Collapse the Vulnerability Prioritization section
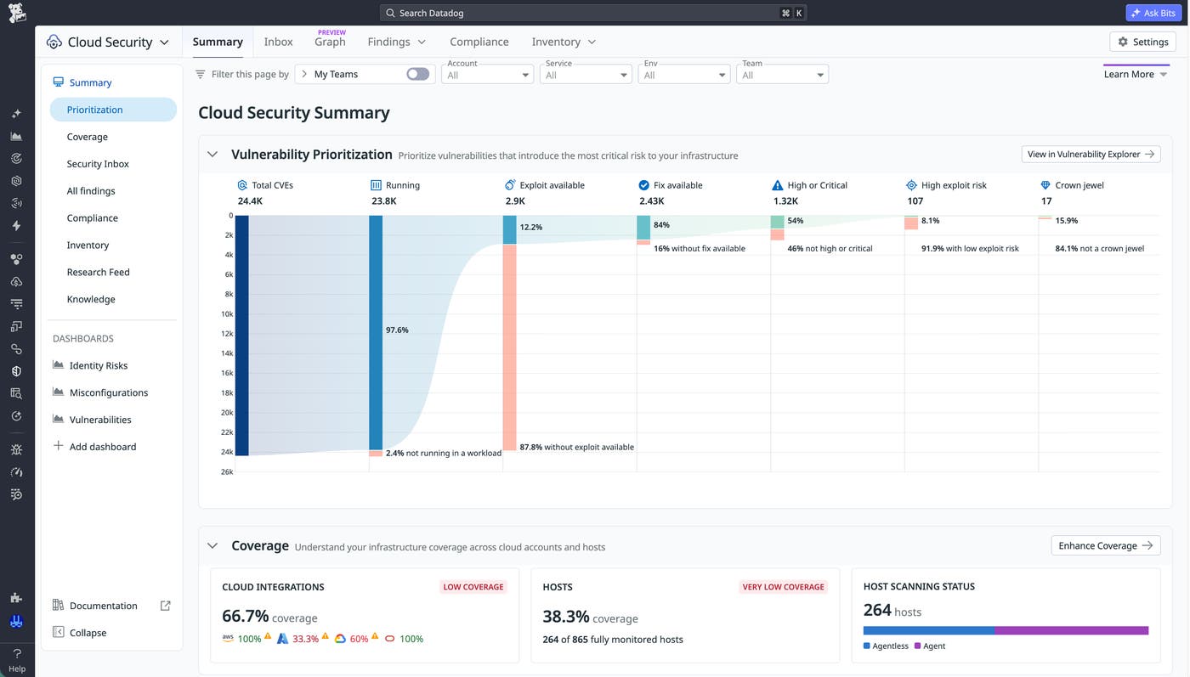This screenshot has height=677, width=1190. 212,155
